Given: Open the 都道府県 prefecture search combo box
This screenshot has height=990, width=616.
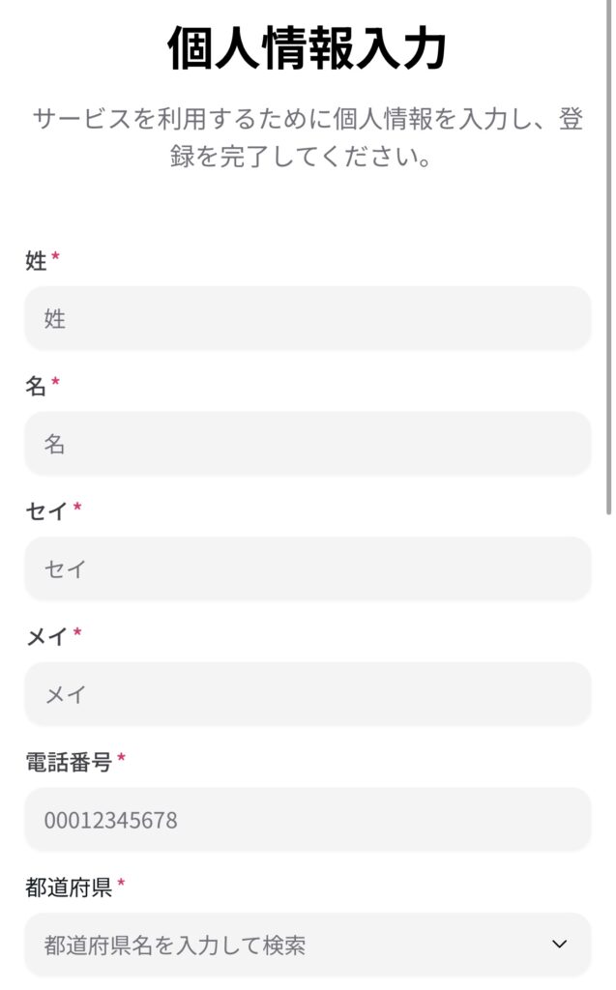Looking at the screenshot, I should pos(290,945).
